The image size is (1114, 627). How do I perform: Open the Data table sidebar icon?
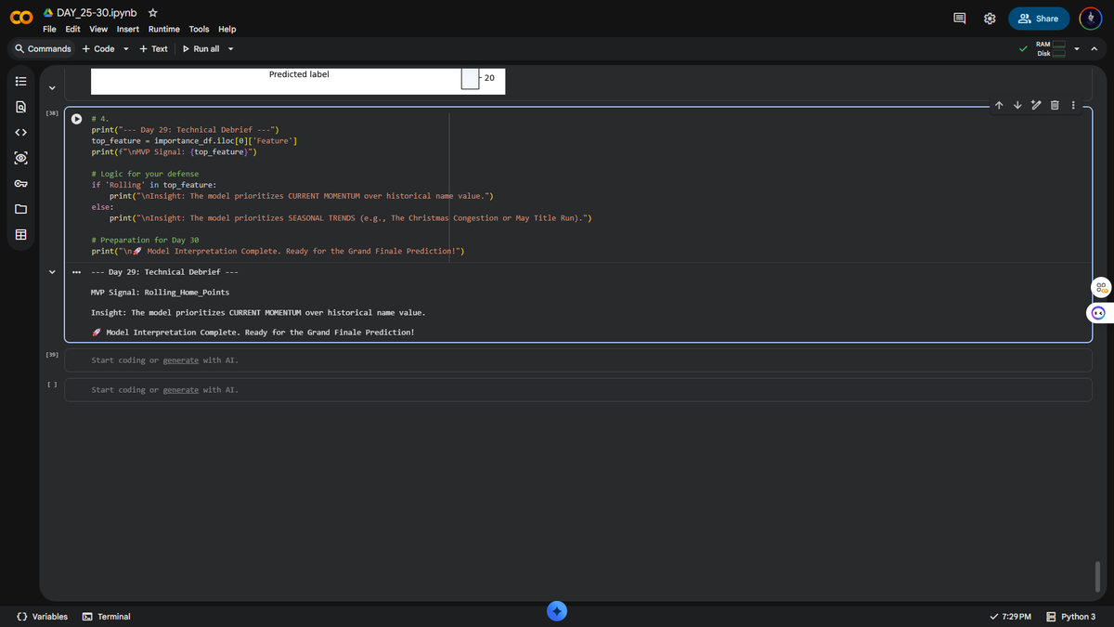click(x=20, y=236)
